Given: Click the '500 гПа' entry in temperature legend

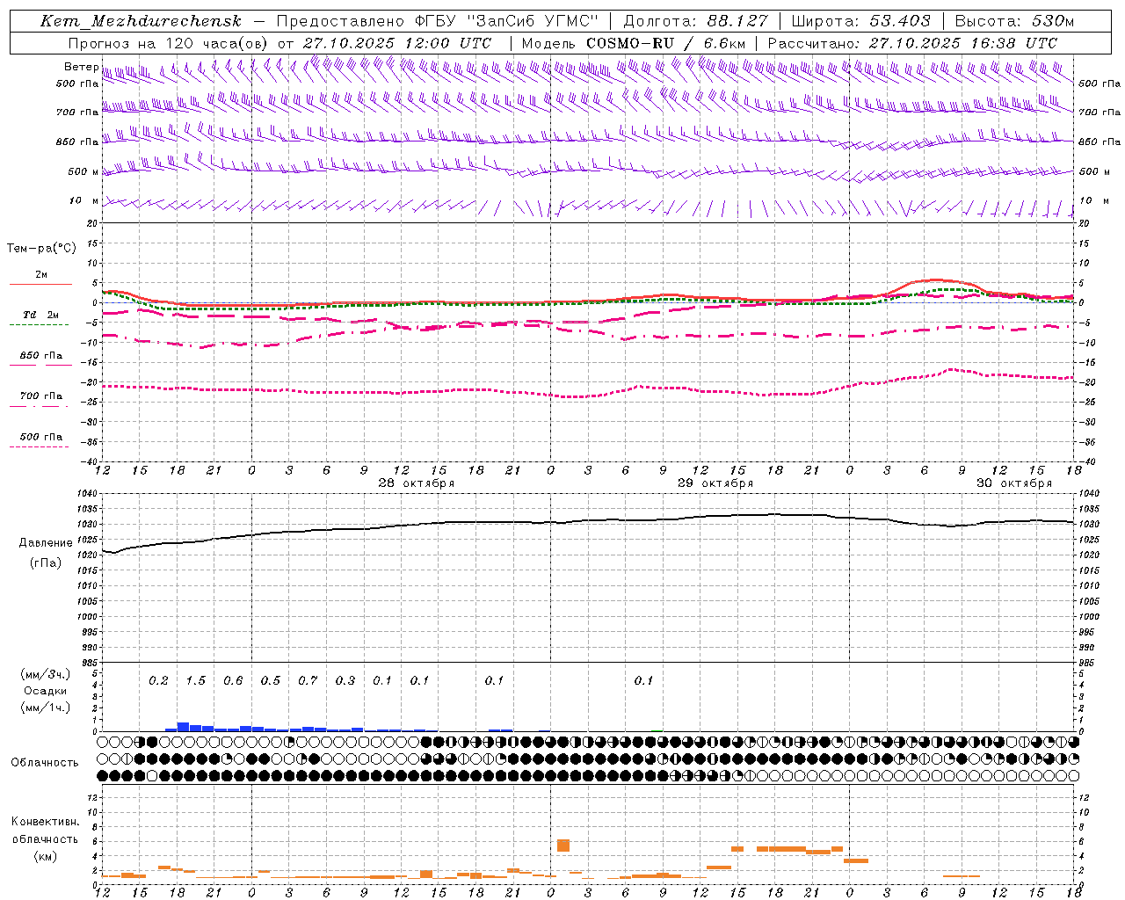Looking at the screenshot, I should (x=41, y=437).
